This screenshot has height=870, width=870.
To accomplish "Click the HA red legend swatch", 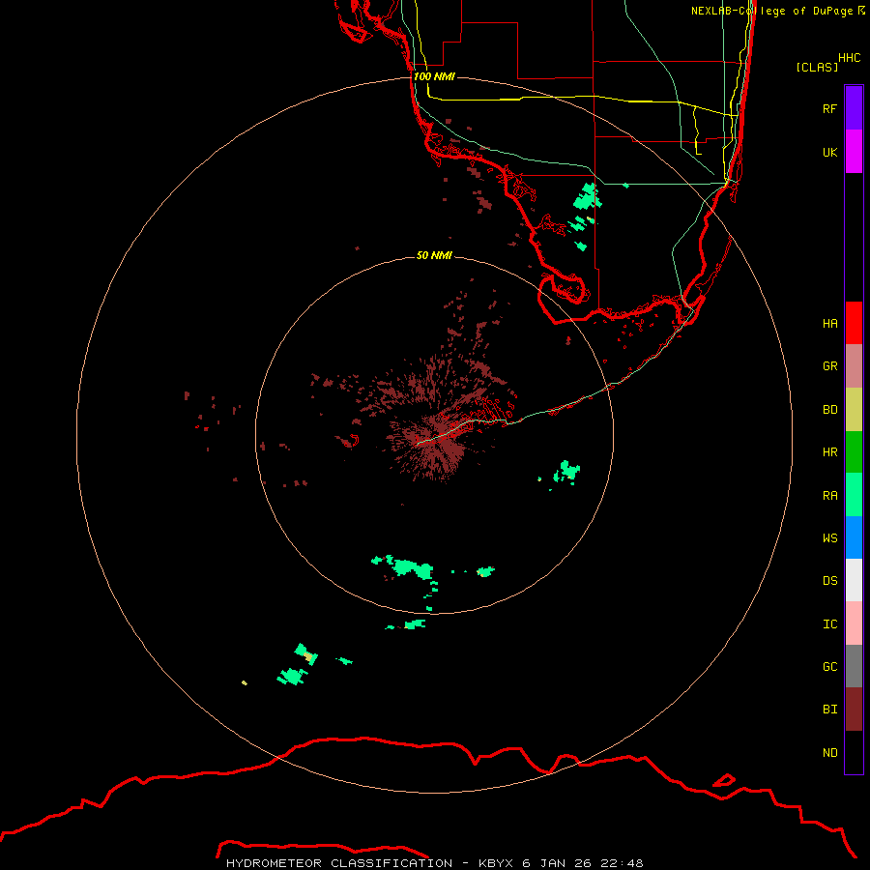I will [x=854, y=323].
